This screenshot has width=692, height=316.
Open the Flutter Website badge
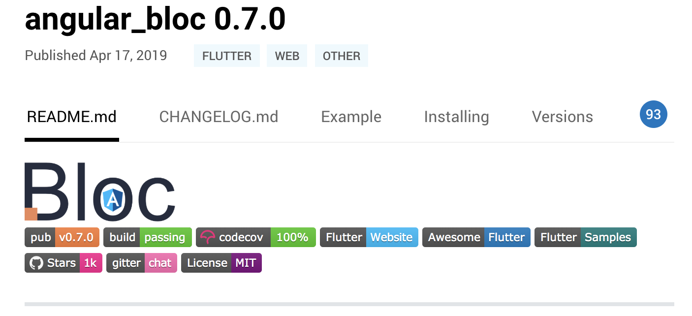[369, 237]
